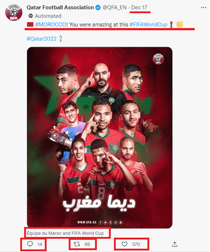This screenshot has width=210, height=252.
Task: Open the #FIFAWorldCup hashtag
Action: point(148,24)
